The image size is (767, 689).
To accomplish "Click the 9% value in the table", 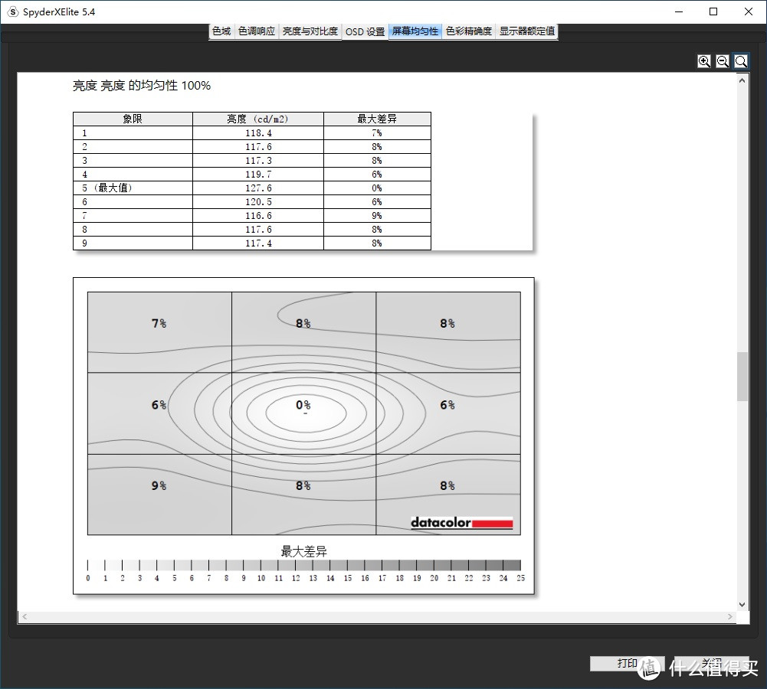I will click(x=377, y=215).
